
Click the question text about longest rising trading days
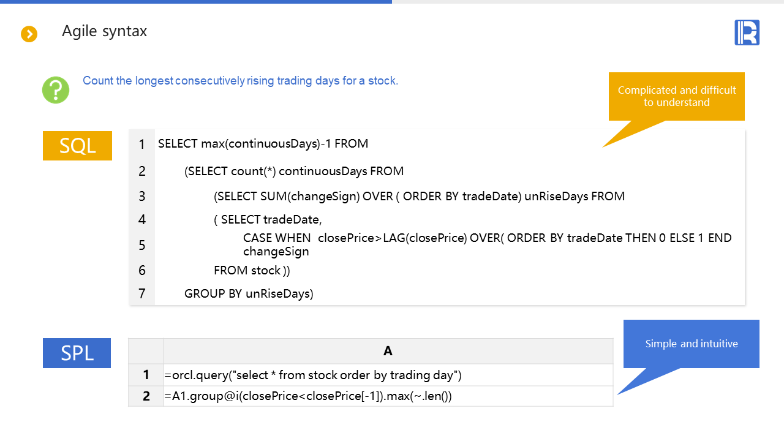point(240,81)
